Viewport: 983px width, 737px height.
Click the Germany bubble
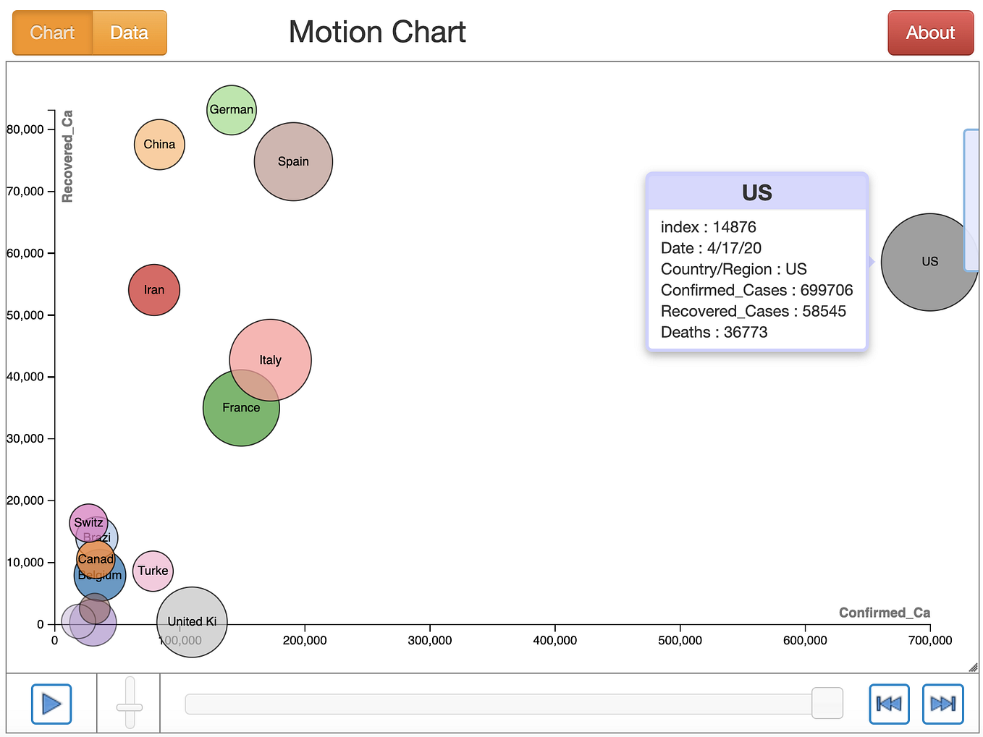(232, 110)
